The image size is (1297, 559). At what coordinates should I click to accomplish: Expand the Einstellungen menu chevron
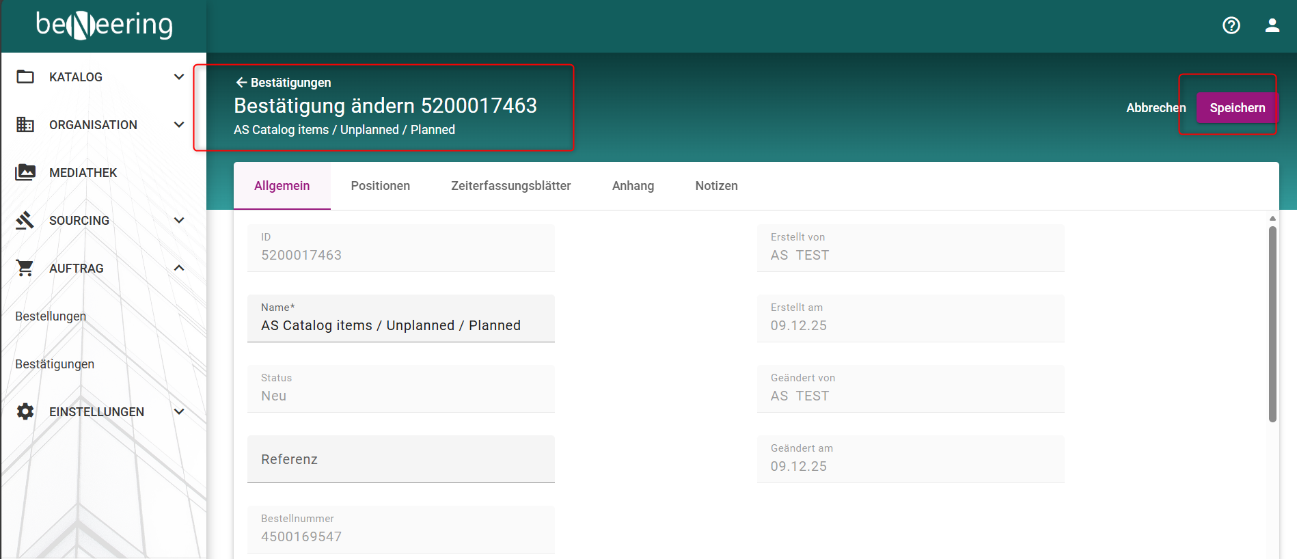pos(179,411)
